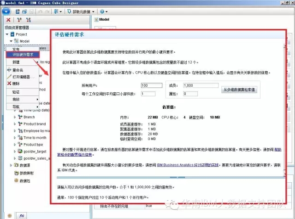Expand the 数据源 data sources folder

point(11,165)
